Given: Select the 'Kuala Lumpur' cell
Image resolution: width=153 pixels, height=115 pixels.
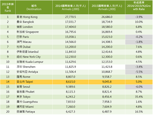Looking at the screenshot, I should tap(34, 62).
